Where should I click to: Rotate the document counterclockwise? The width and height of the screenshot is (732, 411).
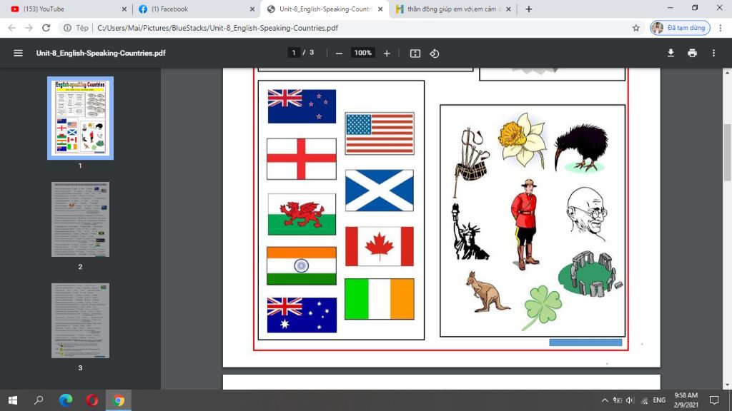tap(434, 53)
